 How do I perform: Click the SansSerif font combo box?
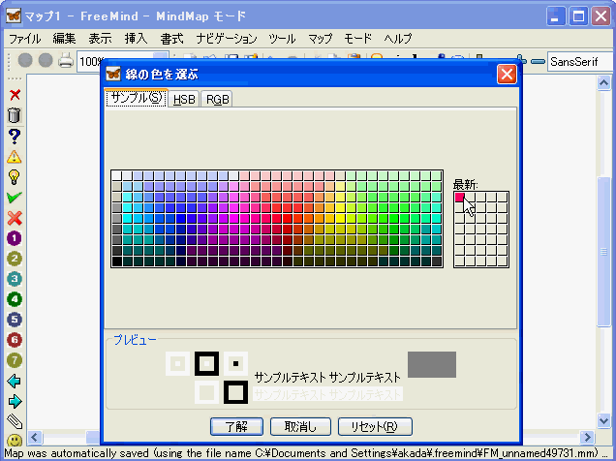(580, 62)
